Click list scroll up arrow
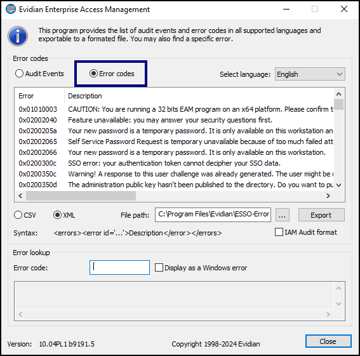This screenshot has width=360, height=356. click(338, 94)
